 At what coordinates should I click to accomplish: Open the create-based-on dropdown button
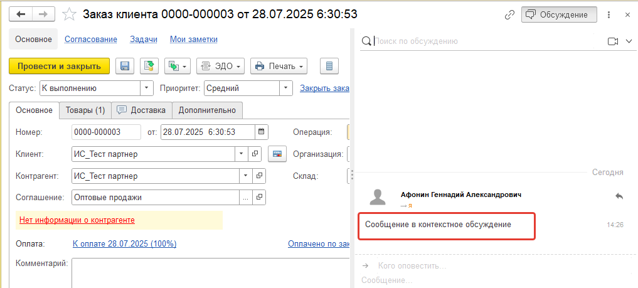pyautogui.click(x=178, y=66)
